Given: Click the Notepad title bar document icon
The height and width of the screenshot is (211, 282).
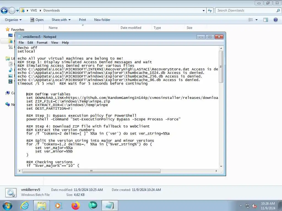Looking at the screenshot, I should click(x=20, y=37).
